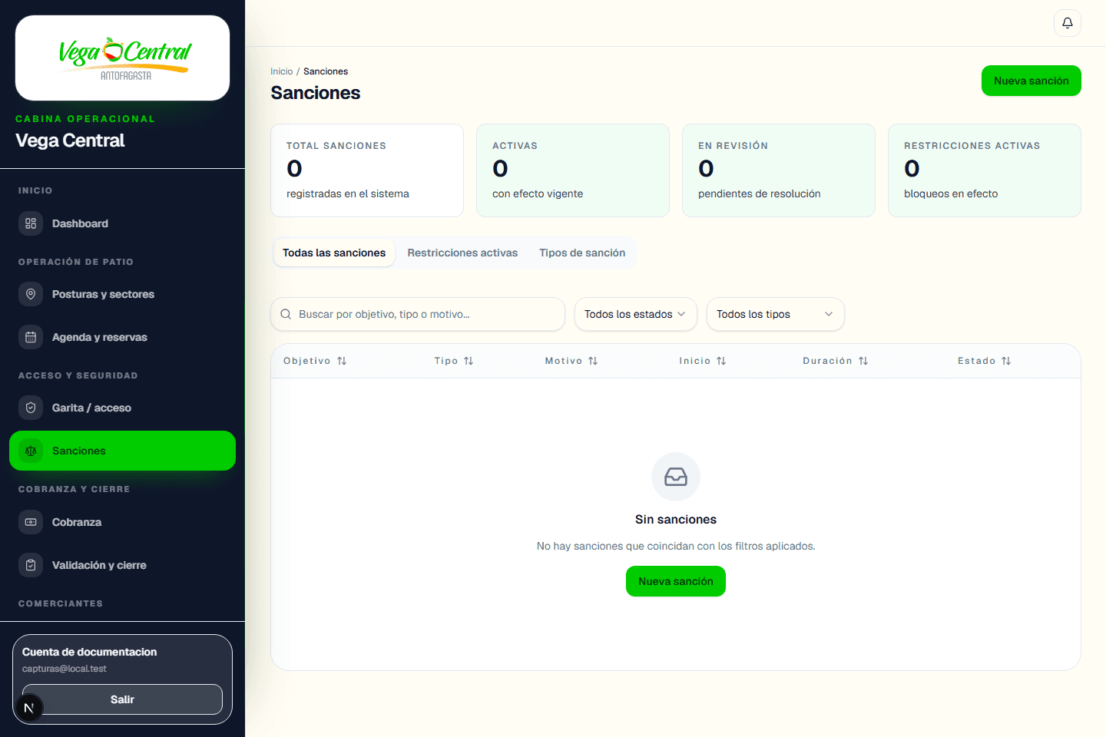Click top-right Nueva sanción button
Screen dimensions: 1106x737
pyautogui.click(x=1031, y=81)
